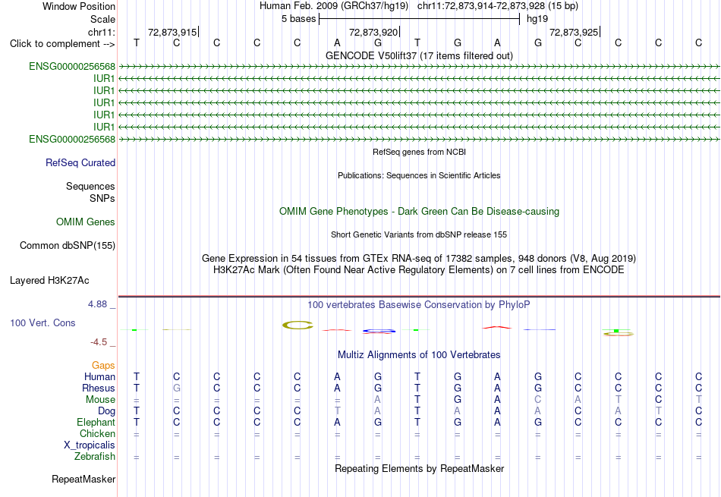
Task: Open the 'OMIM Gene Phenotypes' track title
Action: (x=419, y=212)
